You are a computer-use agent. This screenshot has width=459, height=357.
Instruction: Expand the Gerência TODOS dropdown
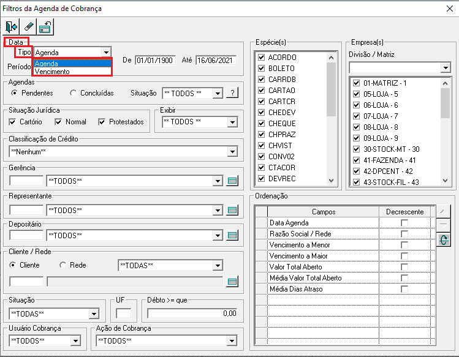click(x=218, y=181)
